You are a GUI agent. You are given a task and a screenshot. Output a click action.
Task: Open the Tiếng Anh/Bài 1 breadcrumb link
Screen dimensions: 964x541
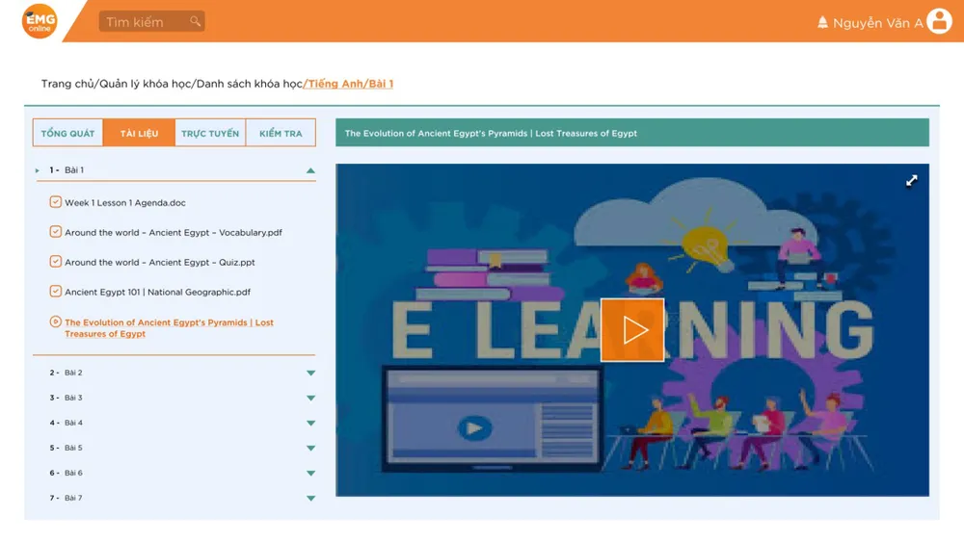click(349, 84)
